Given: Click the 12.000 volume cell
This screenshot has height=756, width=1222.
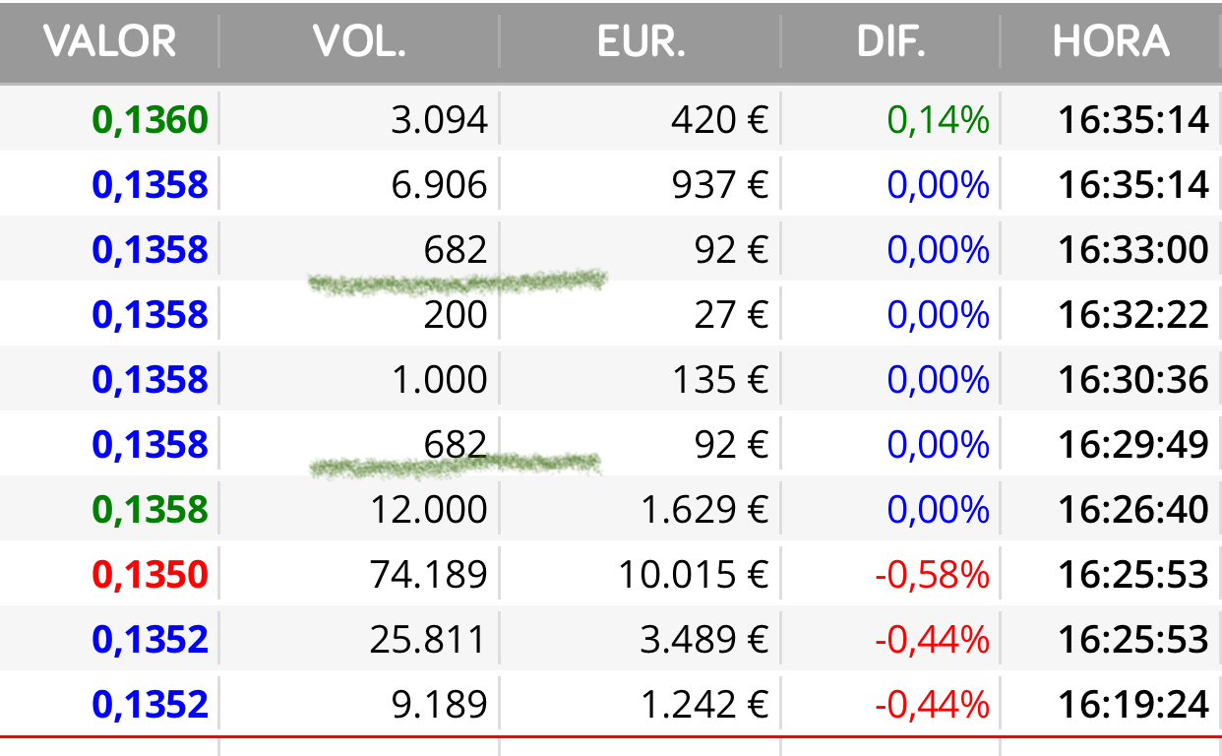Looking at the screenshot, I should pyautogui.click(x=429, y=510).
